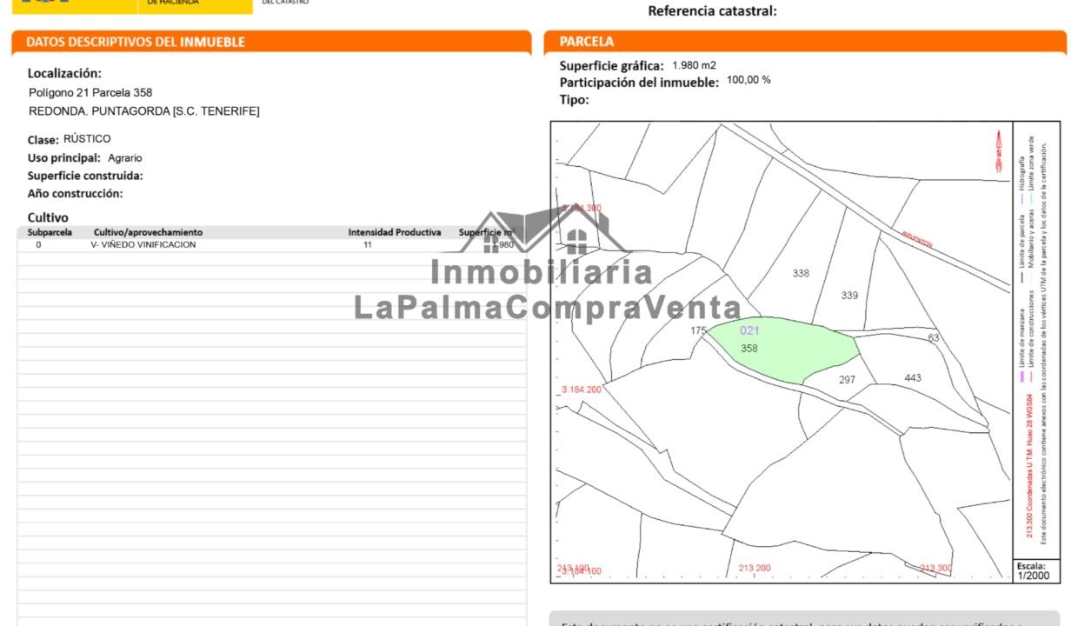
Task: Click the 'Subparcela' column header
Action: (50, 233)
